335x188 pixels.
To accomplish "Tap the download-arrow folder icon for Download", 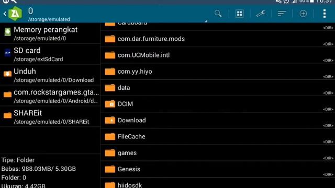I will pos(110,120).
